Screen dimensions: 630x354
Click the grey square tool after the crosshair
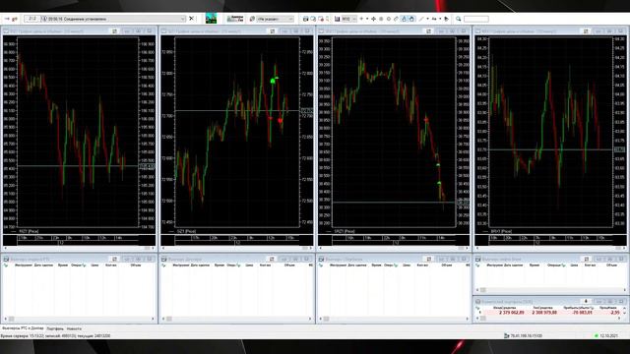tap(381, 19)
